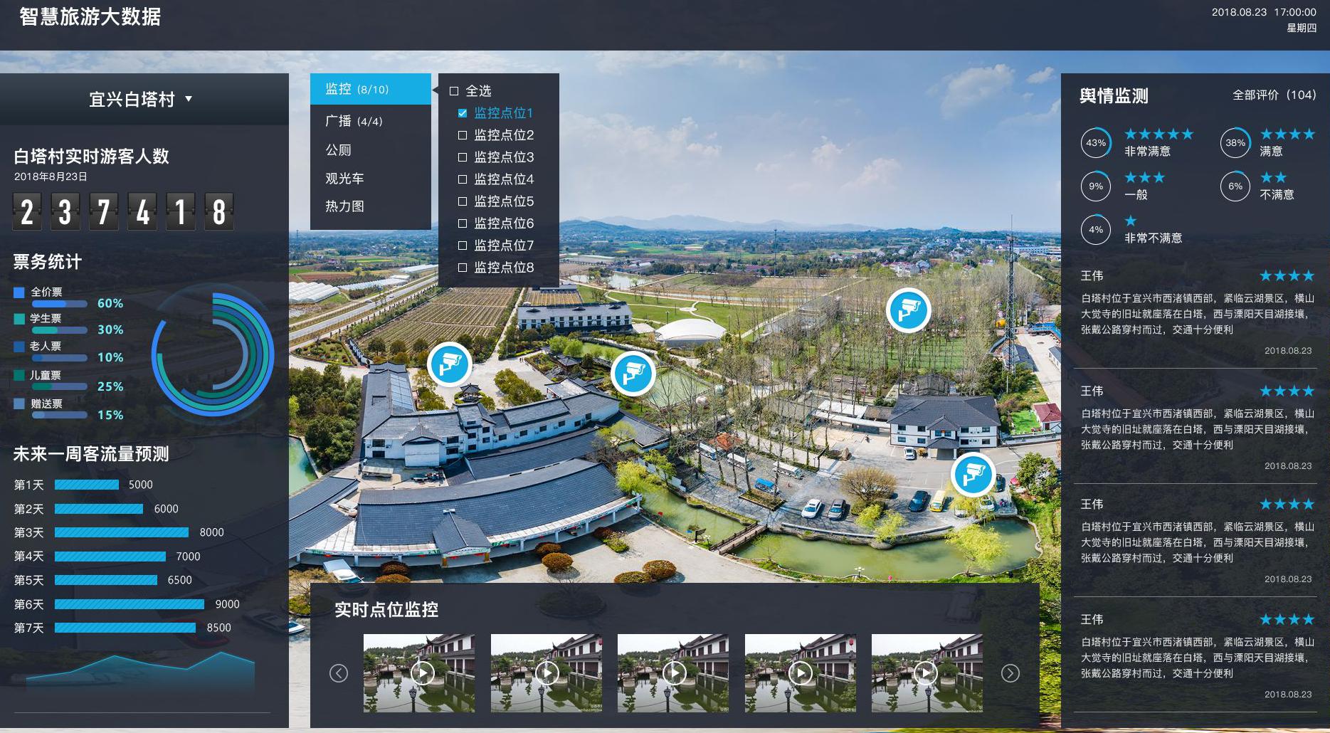This screenshot has height=733, width=1330.
Task: Expand the 监控 (8/10) menu entry
Action: point(370,90)
